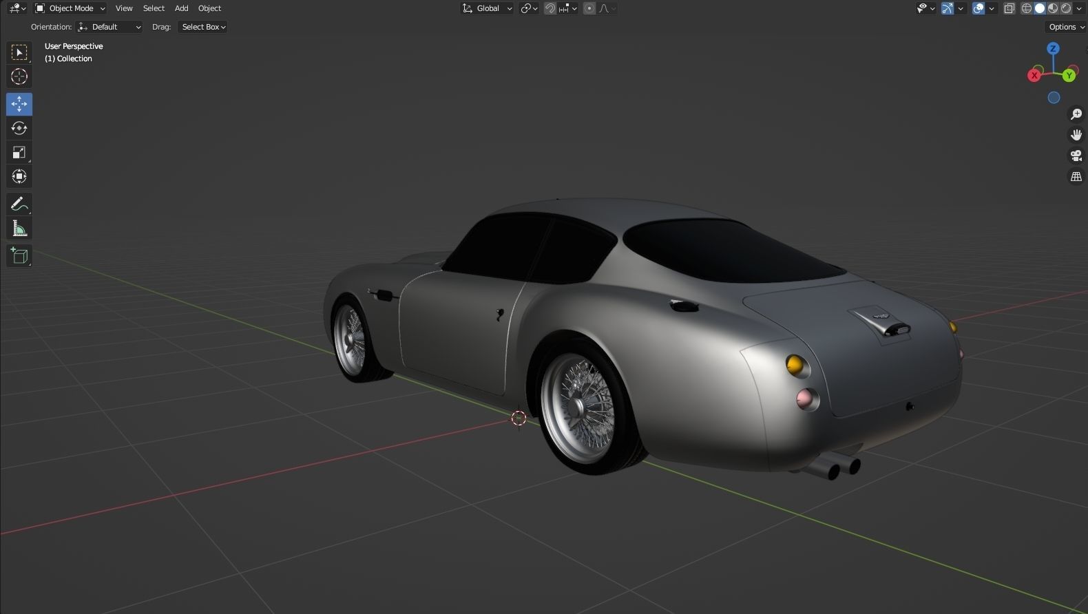Image resolution: width=1088 pixels, height=614 pixels.
Task: Open the Orientation Default dropdown
Action: (109, 27)
